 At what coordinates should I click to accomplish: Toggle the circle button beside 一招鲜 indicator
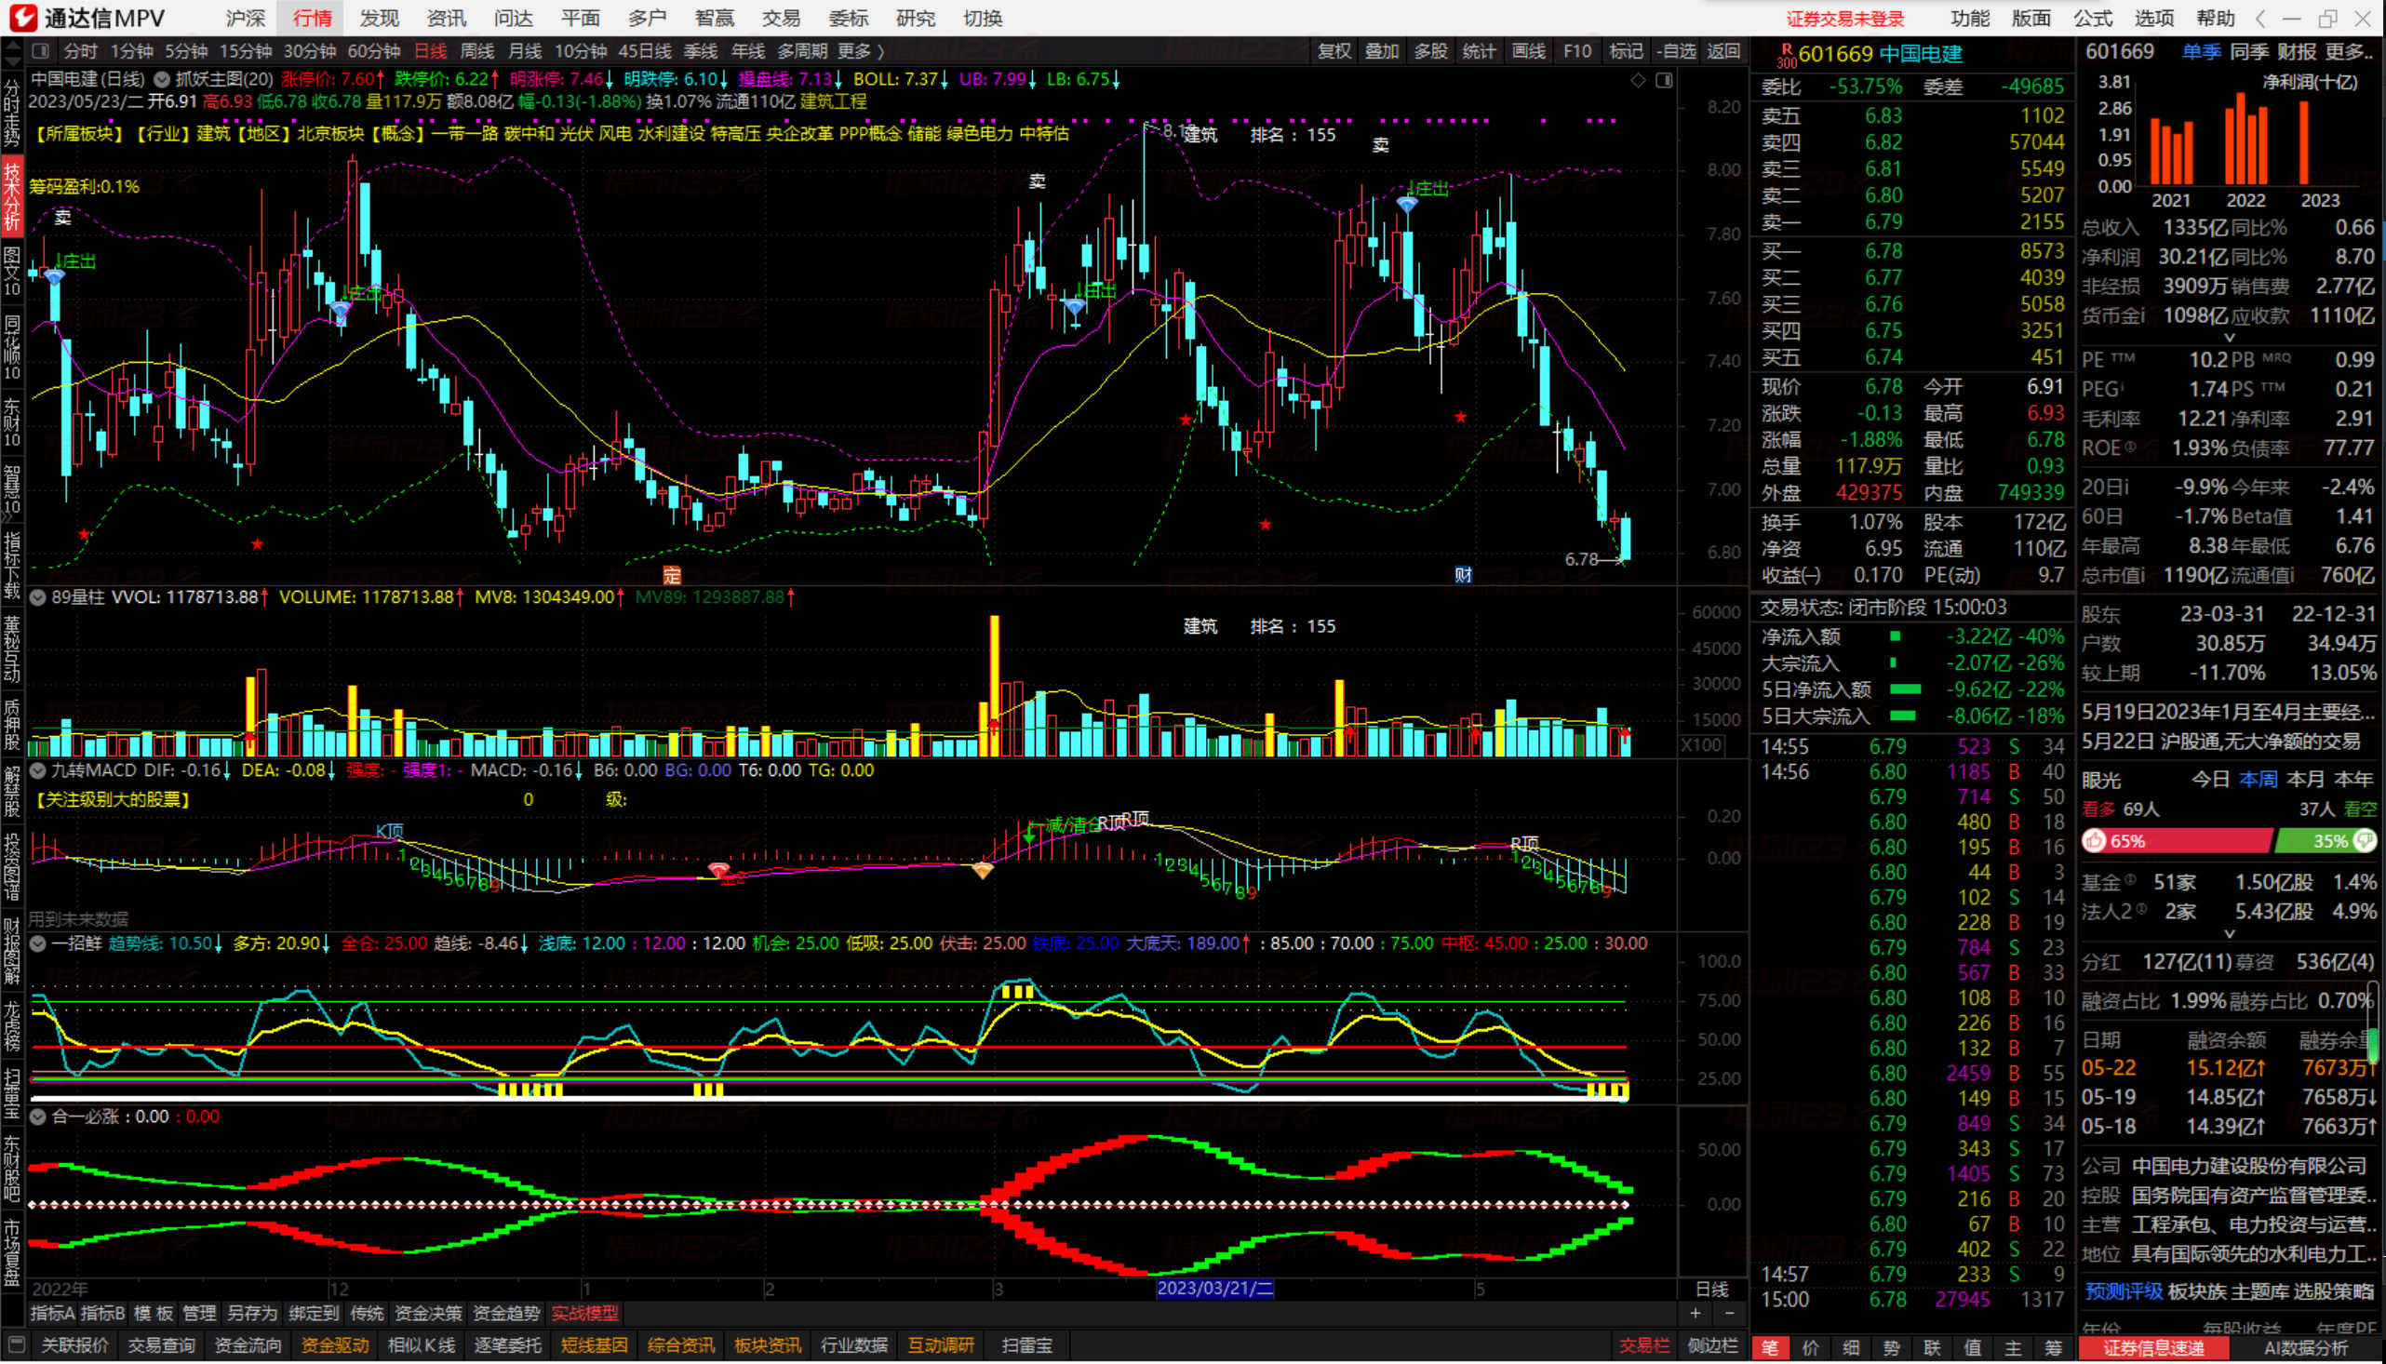[38, 944]
